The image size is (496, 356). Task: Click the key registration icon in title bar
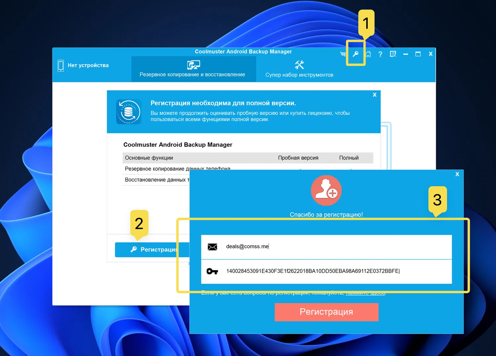355,54
